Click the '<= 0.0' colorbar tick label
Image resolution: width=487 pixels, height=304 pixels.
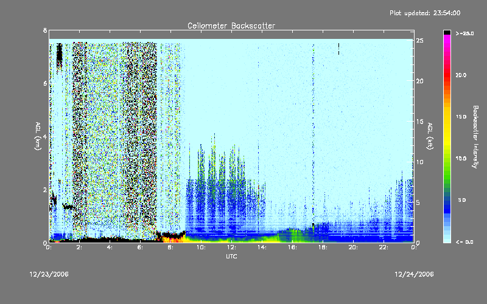464,241
